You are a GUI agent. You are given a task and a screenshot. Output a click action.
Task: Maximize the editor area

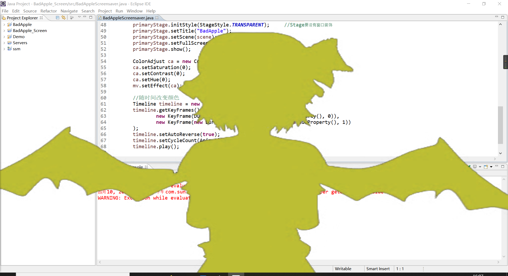[x=503, y=17]
